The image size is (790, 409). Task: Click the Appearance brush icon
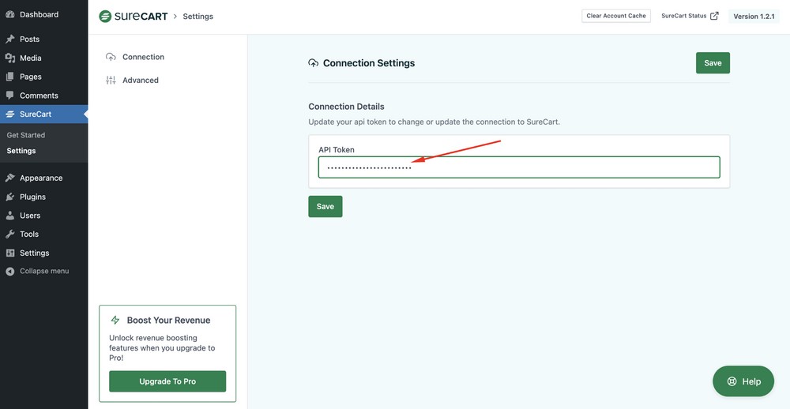pyautogui.click(x=10, y=178)
